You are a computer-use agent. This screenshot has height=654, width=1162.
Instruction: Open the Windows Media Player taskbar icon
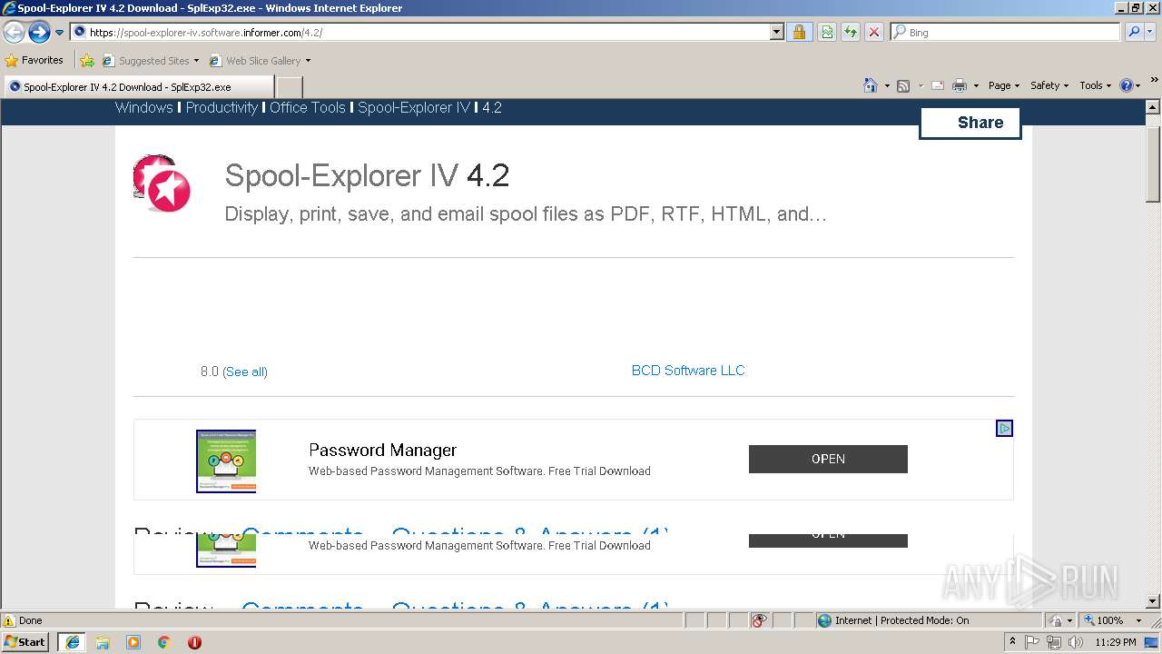pos(133,642)
